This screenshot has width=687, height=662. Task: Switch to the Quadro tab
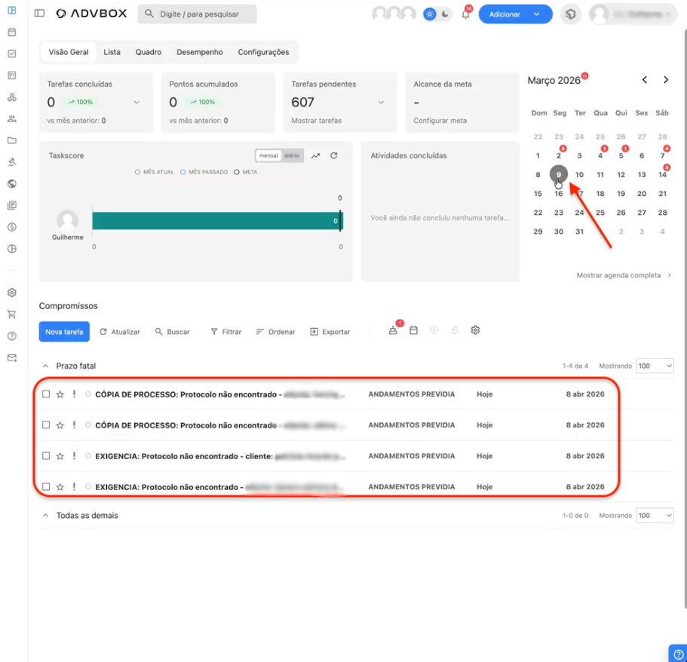(x=149, y=52)
